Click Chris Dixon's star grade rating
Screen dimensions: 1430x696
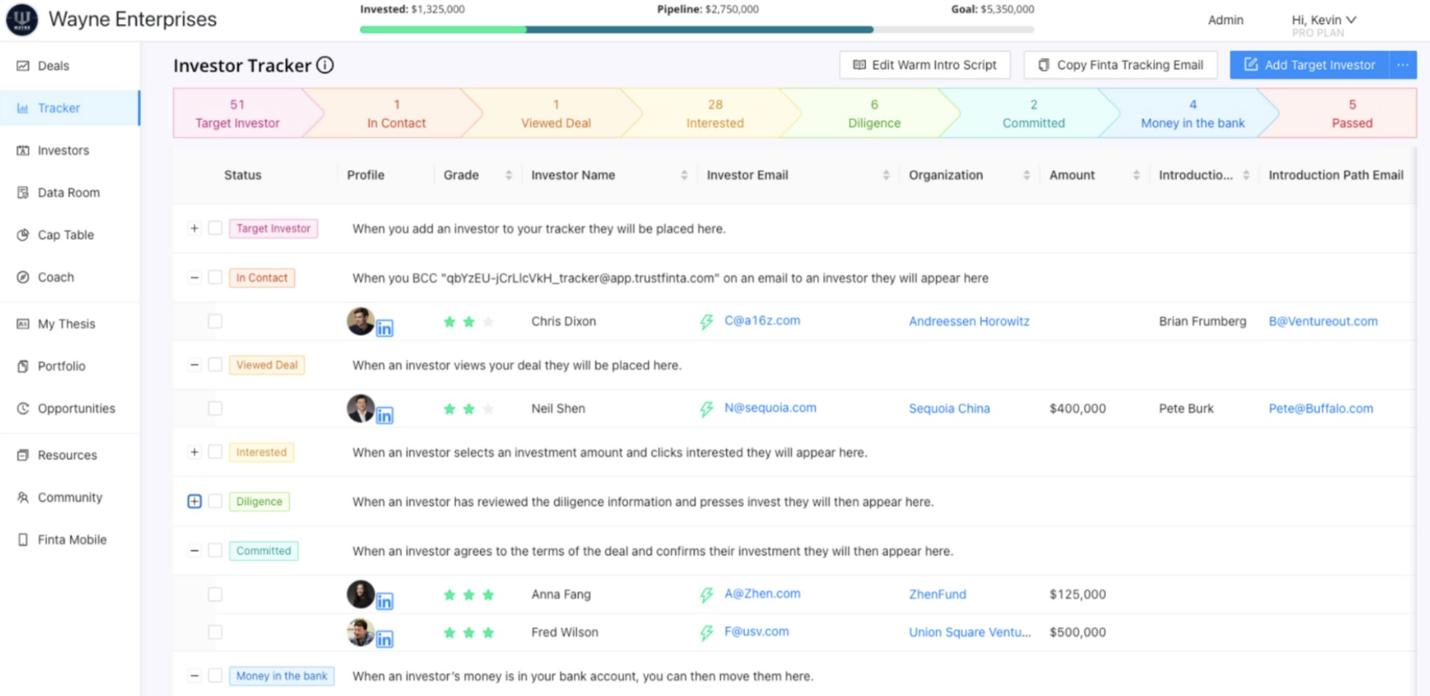click(x=469, y=322)
